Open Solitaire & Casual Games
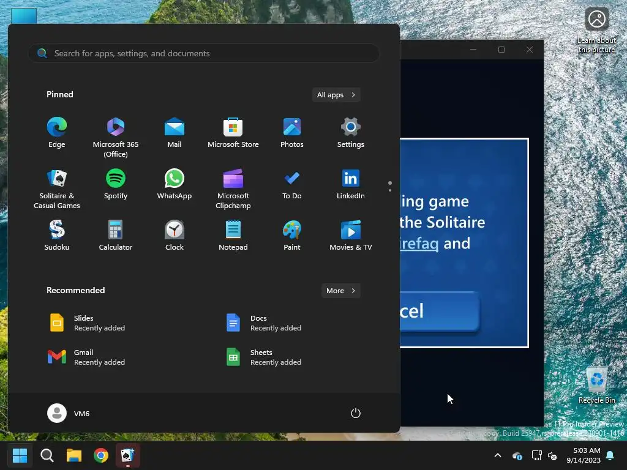This screenshot has width=627, height=470. [57, 188]
